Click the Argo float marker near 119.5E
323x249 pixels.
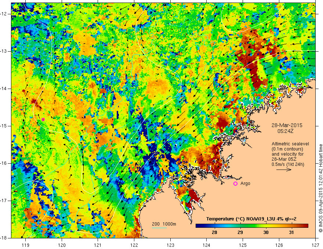43,120
